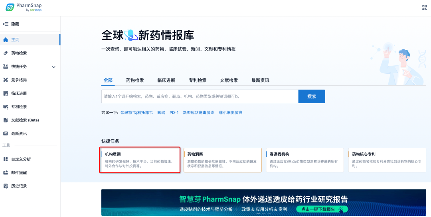Click the 历史记录 history icon
Screen dimensions: 431x217
point(6,186)
